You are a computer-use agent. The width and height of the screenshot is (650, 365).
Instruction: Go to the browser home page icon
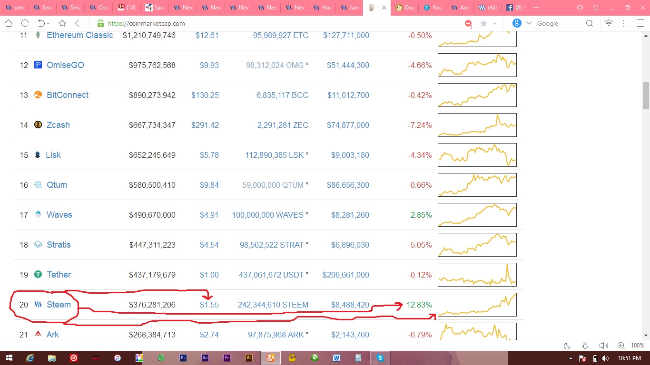9,23
